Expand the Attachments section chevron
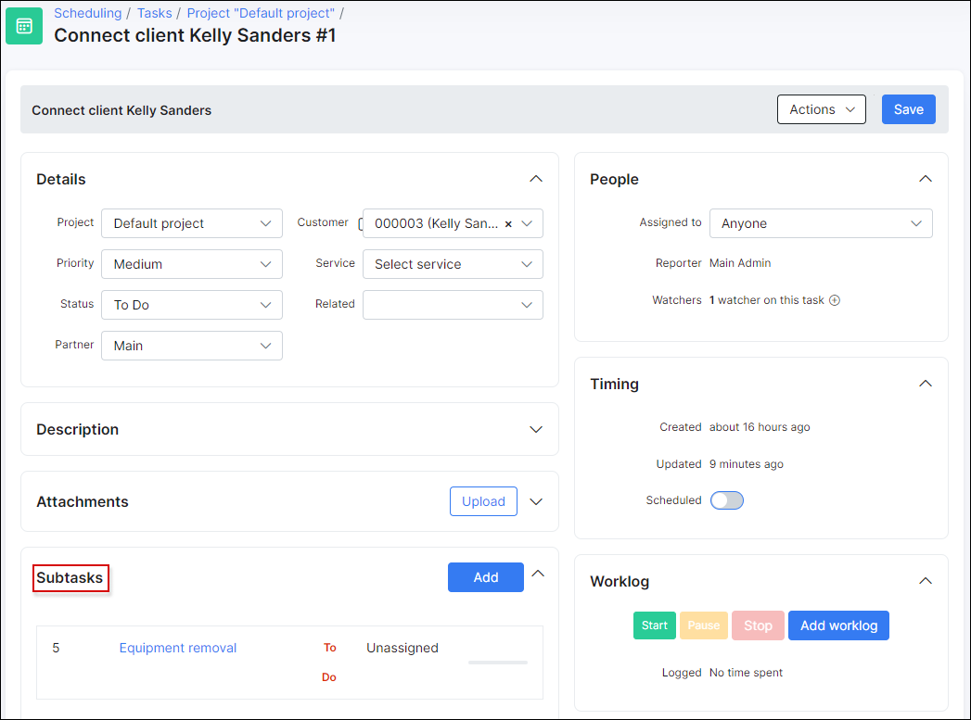The height and width of the screenshot is (720, 971). coord(535,501)
